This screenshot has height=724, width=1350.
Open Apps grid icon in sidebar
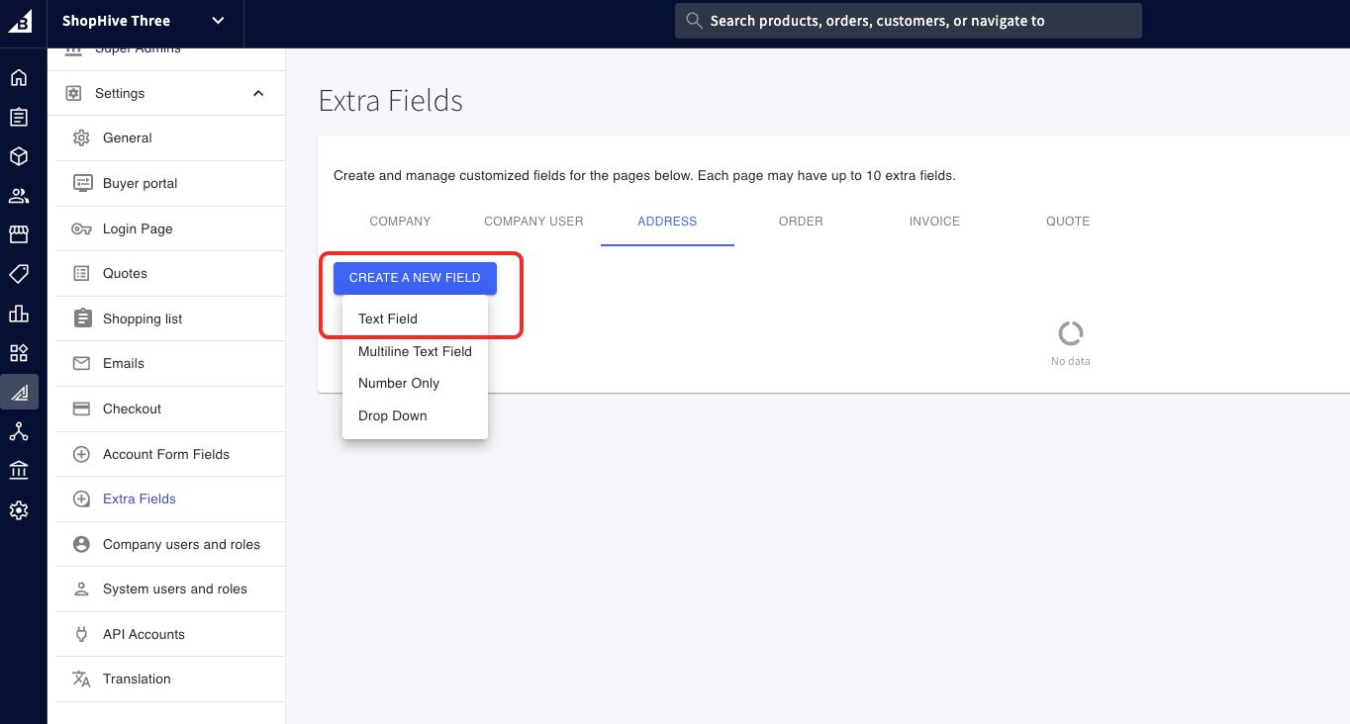(x=19, y=353)
